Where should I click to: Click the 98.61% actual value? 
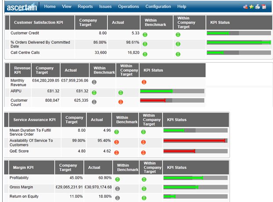click(x=133, y=43)
